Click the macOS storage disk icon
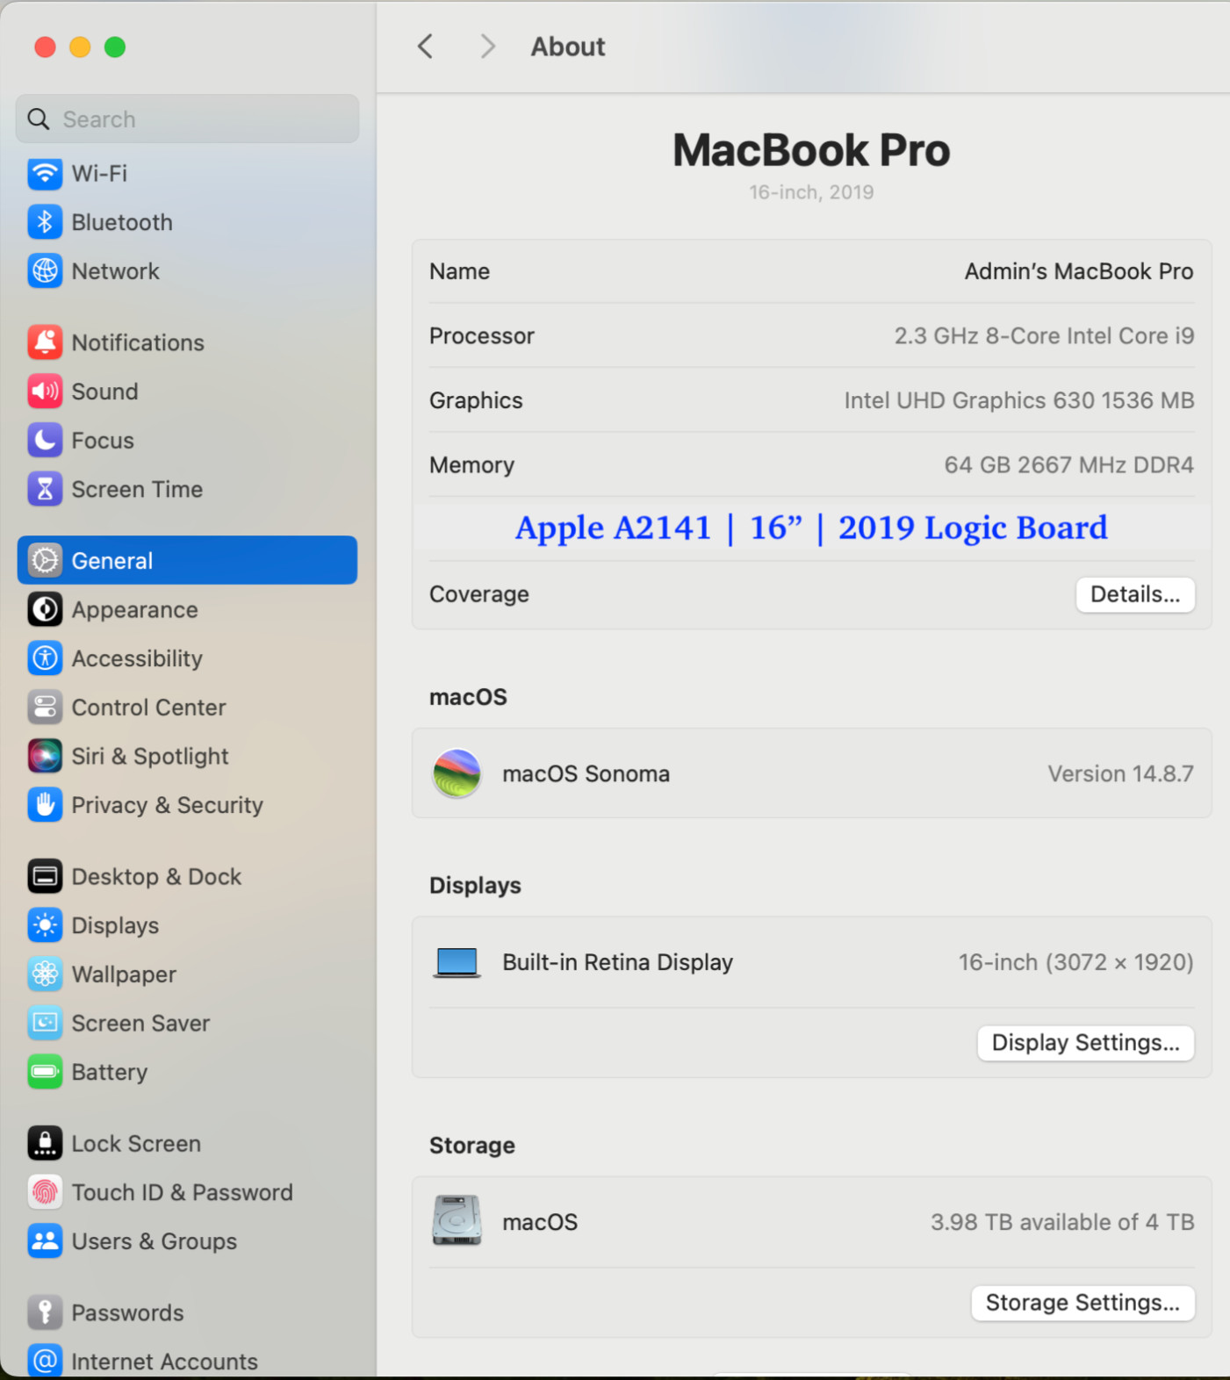This screenshot has height=1380, width=1230. coord(457,1221)
